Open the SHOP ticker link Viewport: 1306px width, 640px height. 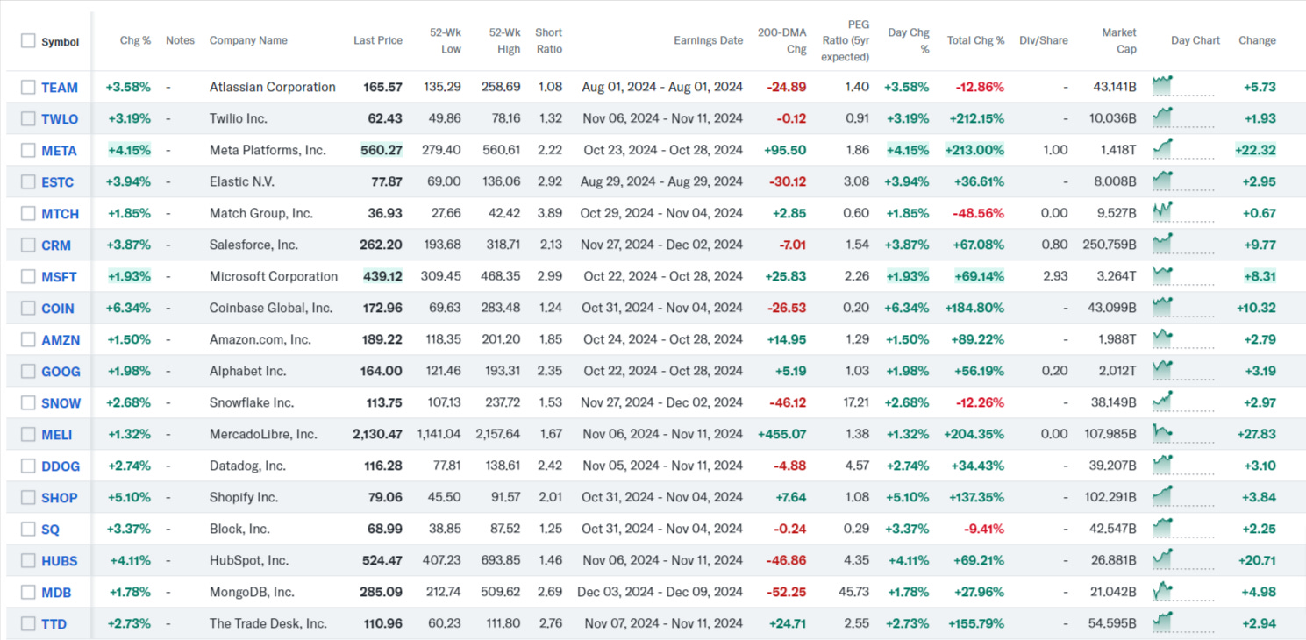pyautogui.click(x=60, y=497)
